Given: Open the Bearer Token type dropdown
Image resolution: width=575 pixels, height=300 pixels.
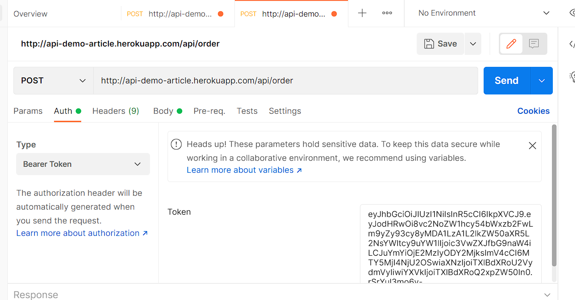Looking at the screenshot, I should pyautogui.click(x=83, y=164).
